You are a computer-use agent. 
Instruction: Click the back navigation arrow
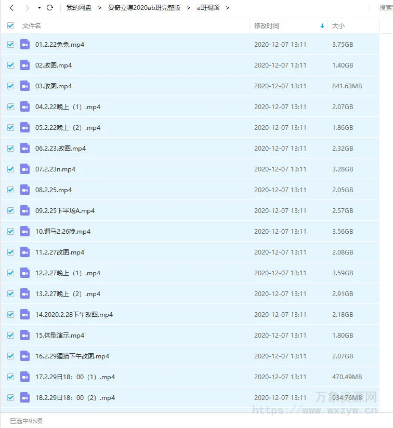tap(11, 8)
